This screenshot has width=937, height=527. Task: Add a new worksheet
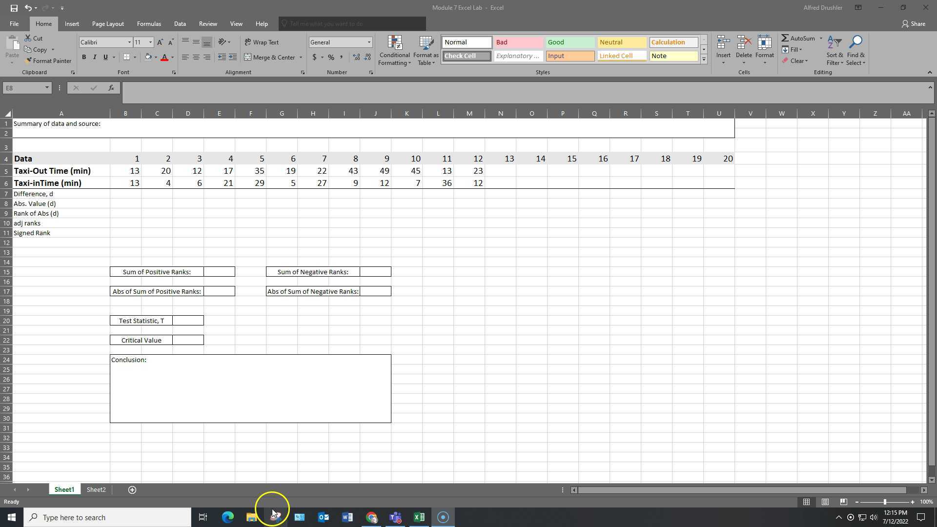[132, 489]
